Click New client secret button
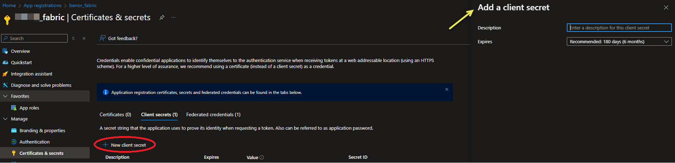The image size is (675, 163). pyautogui.click(x=125, y=145)
